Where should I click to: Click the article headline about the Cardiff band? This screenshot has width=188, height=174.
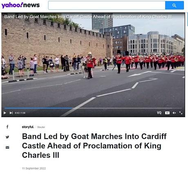[x=94, y=146]
